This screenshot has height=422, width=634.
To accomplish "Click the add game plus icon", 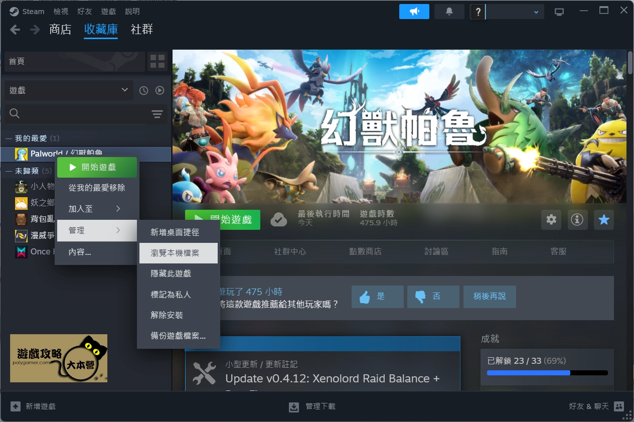I will click(16, 406).
